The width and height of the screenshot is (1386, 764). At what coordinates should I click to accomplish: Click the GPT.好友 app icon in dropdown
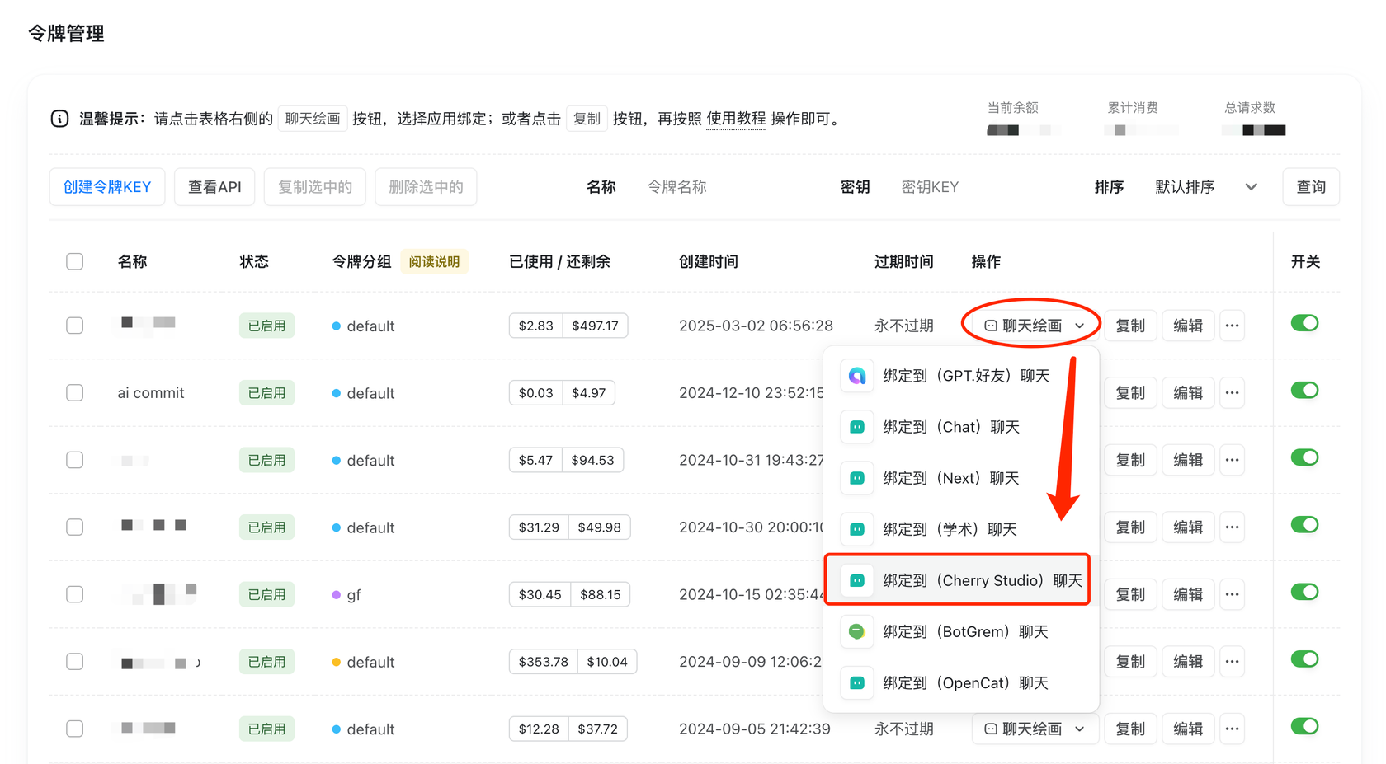pyautogui.click(x=857, y=376)
